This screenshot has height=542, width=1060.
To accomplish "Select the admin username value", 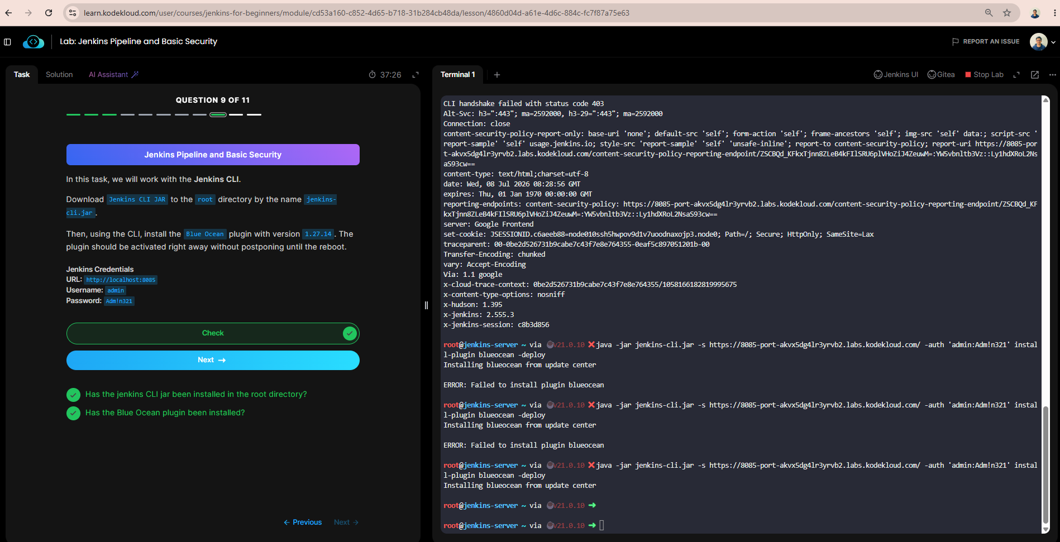I will [116, 290].
